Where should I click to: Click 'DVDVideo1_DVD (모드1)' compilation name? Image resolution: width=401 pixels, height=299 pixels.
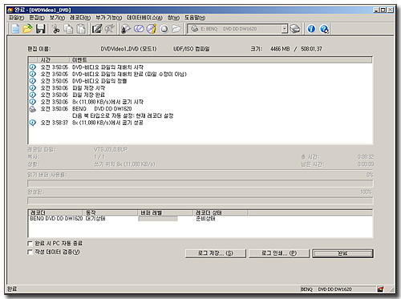coord(128,49)
